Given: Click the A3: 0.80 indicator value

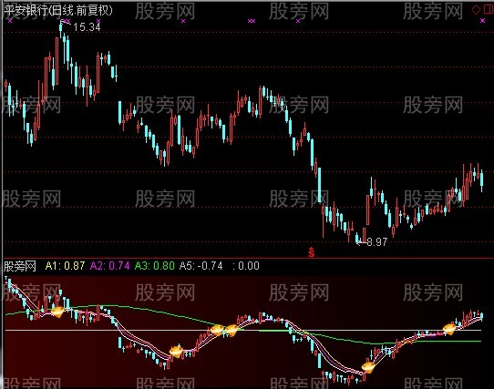Looking at the screenshot, I should [x=155, y=266].
